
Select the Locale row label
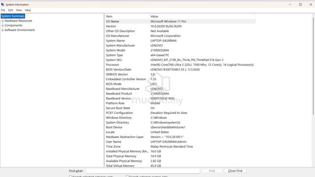coord(110,132)
